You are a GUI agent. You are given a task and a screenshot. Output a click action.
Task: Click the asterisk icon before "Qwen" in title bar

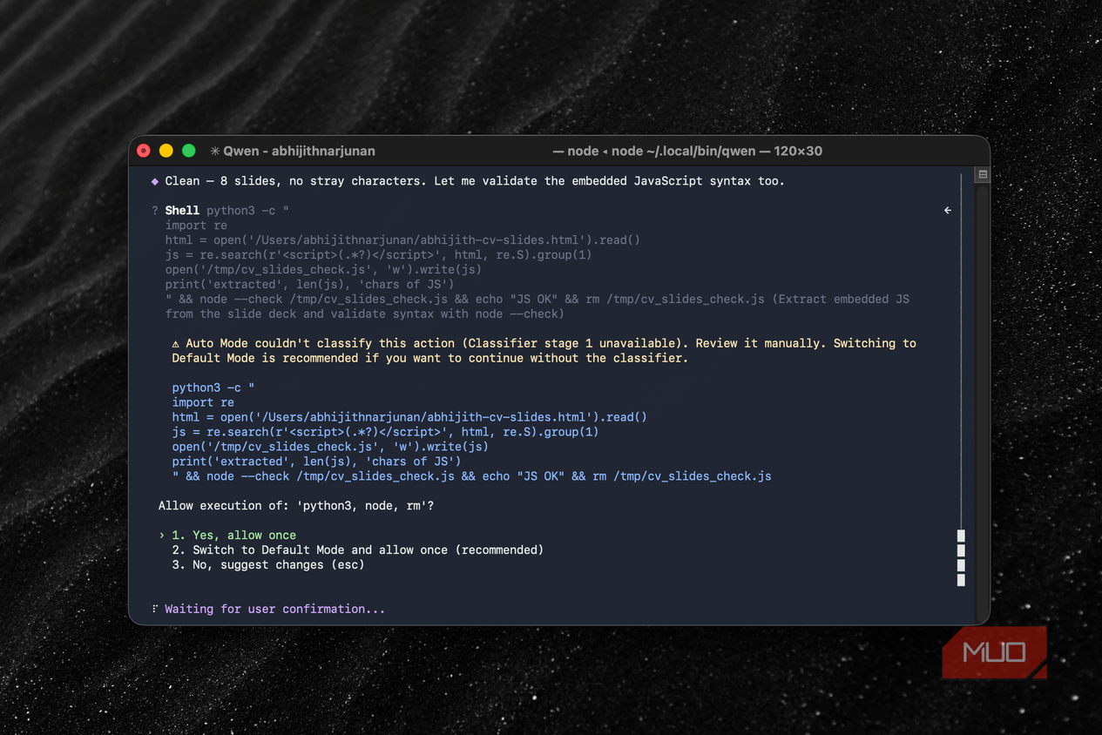(x=215, y=151)
